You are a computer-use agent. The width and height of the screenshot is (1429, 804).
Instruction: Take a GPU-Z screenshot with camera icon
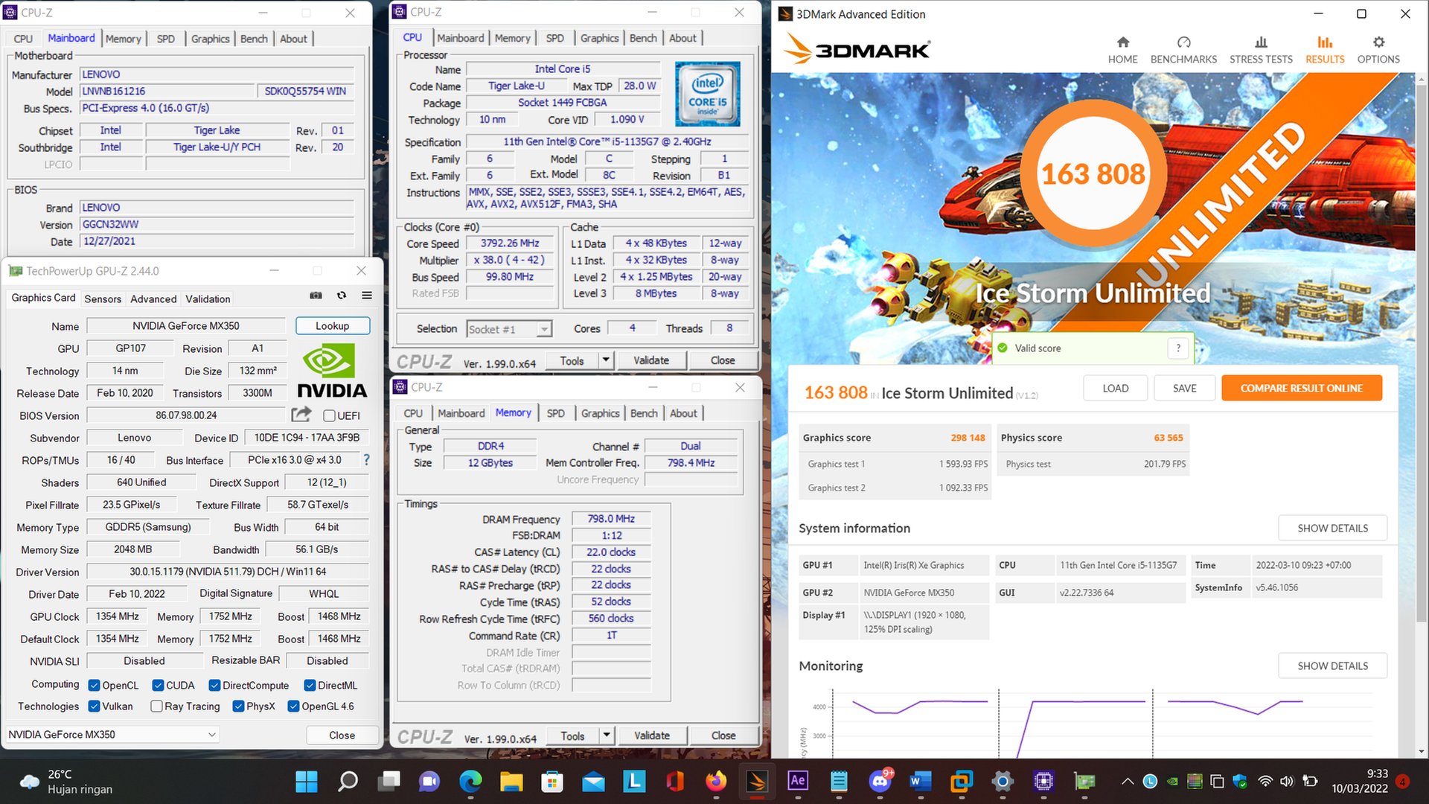tap(316, 296)
